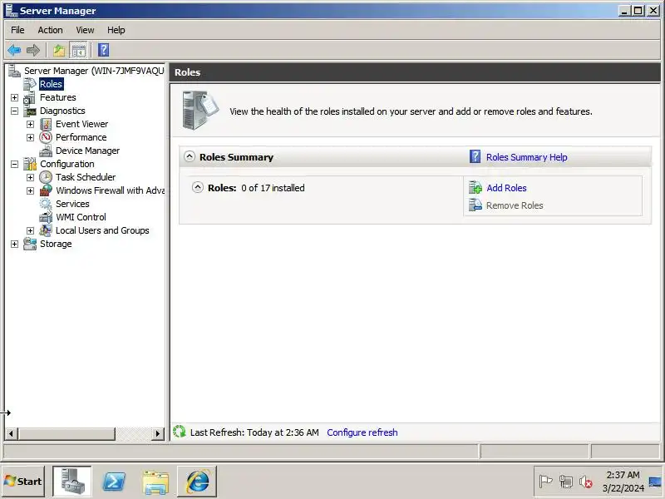Click the Add Roles icon
The width and height of the screenshot is (665, 499).
(475, 188)
